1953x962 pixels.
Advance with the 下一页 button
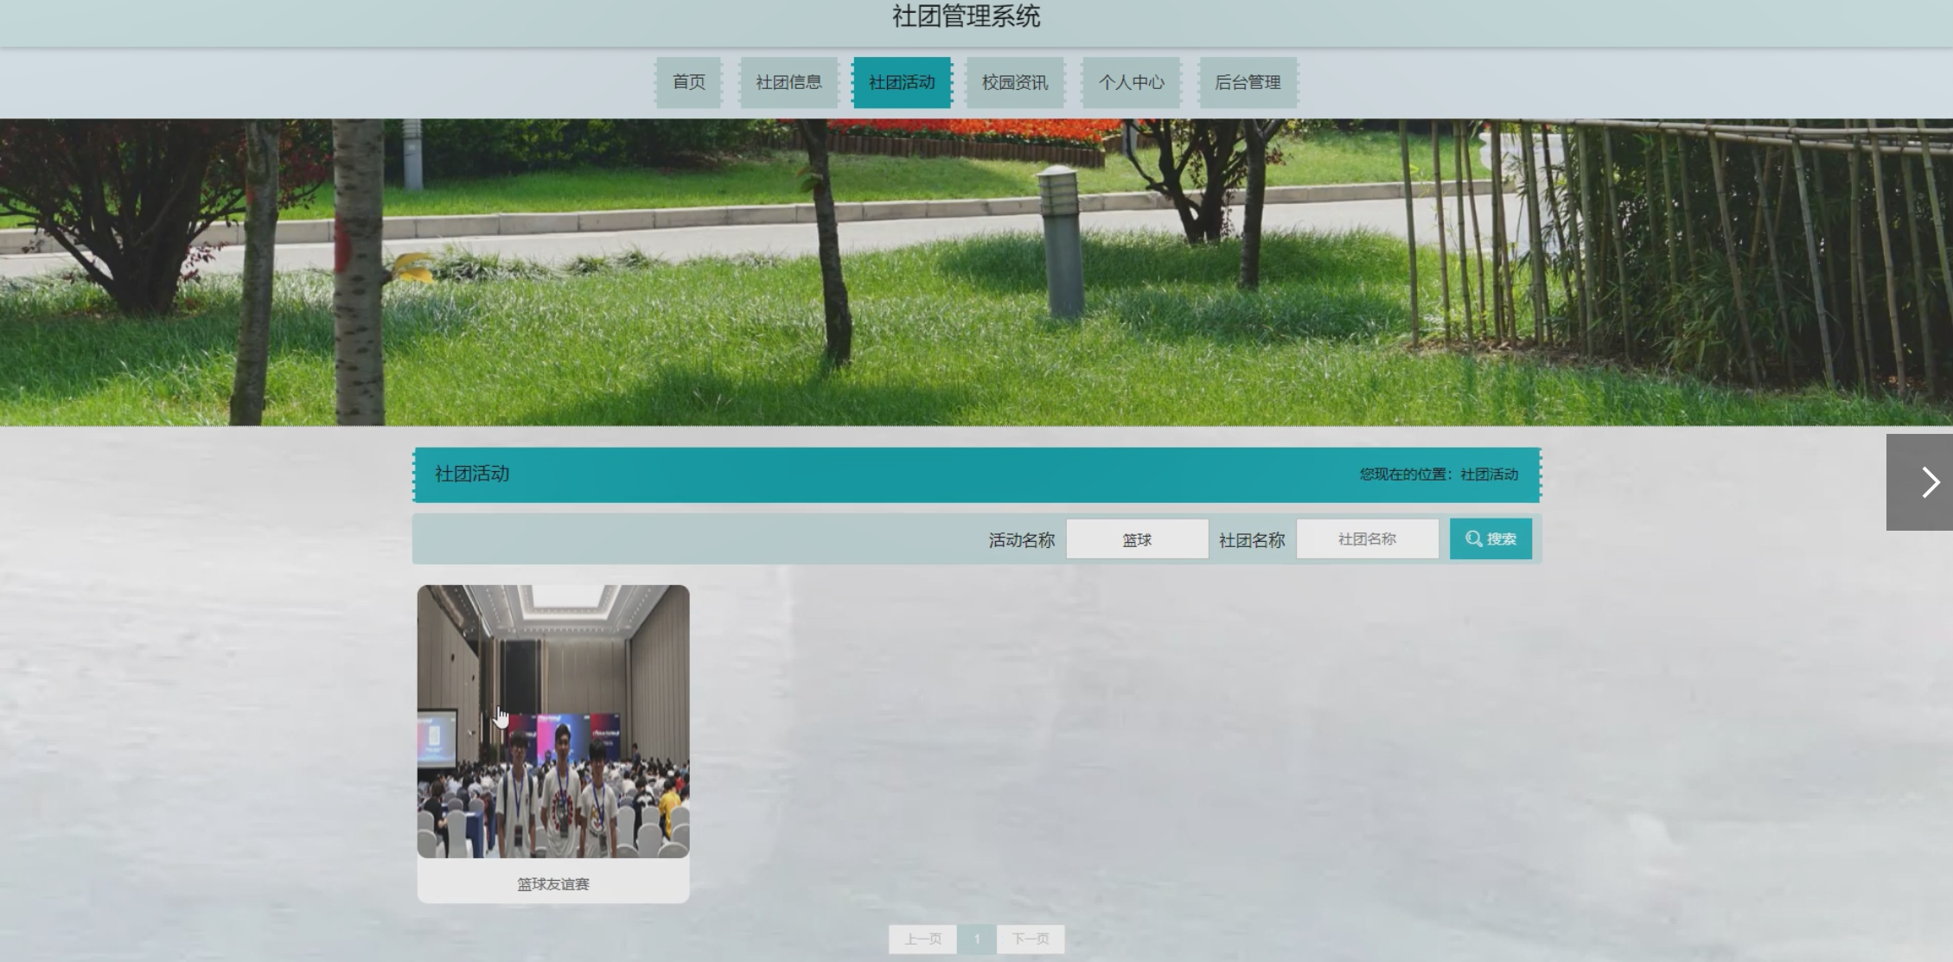1031,940
